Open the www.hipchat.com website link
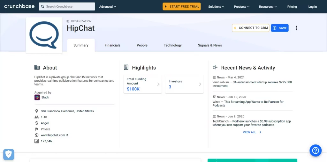 [x=53, y=135]
